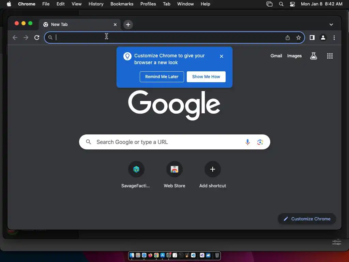Screen dimensions: 349x262
Task: Open the Window menu
Action: 185,4
